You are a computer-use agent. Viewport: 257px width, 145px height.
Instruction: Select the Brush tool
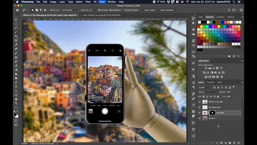pos(16,53)
